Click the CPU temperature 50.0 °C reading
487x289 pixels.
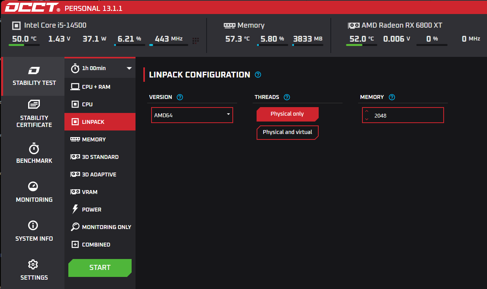(x=24, y=39)
